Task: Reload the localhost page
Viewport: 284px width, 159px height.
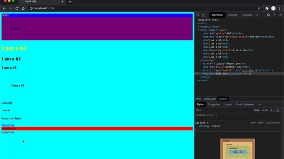Action: coord(17,8)
